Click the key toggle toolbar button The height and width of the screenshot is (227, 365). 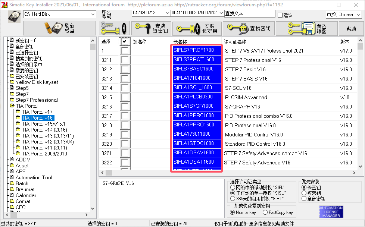pyautogui.click(x=114, y=28)
